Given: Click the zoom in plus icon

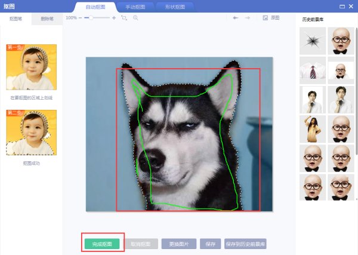Looking at the screenshot, I should click(114, 19).
